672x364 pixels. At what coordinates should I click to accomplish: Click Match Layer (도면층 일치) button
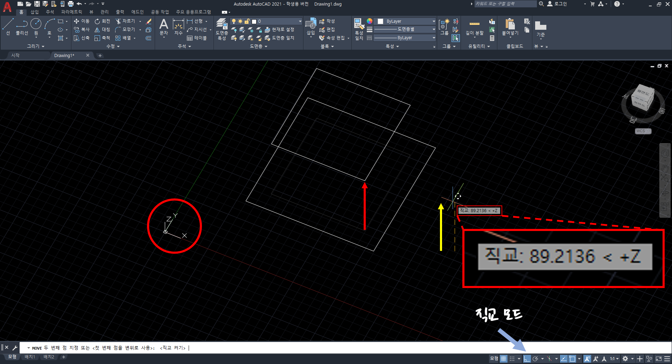279,38
